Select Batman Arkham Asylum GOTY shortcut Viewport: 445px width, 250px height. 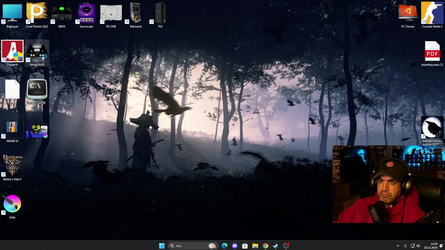coord(432,131)
